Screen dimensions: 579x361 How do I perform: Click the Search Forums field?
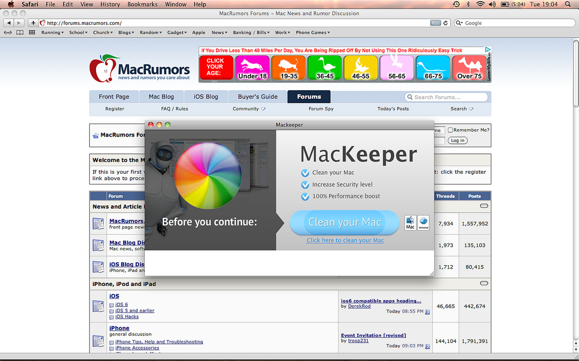pyautogui.click(x=446, y=97)
